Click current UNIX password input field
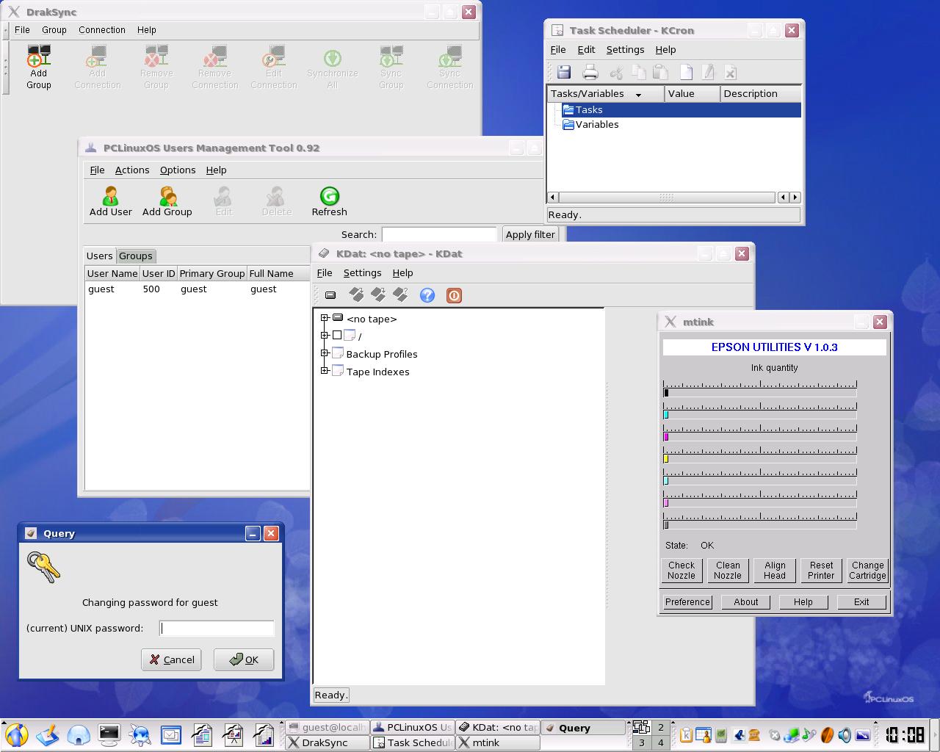 217,628
